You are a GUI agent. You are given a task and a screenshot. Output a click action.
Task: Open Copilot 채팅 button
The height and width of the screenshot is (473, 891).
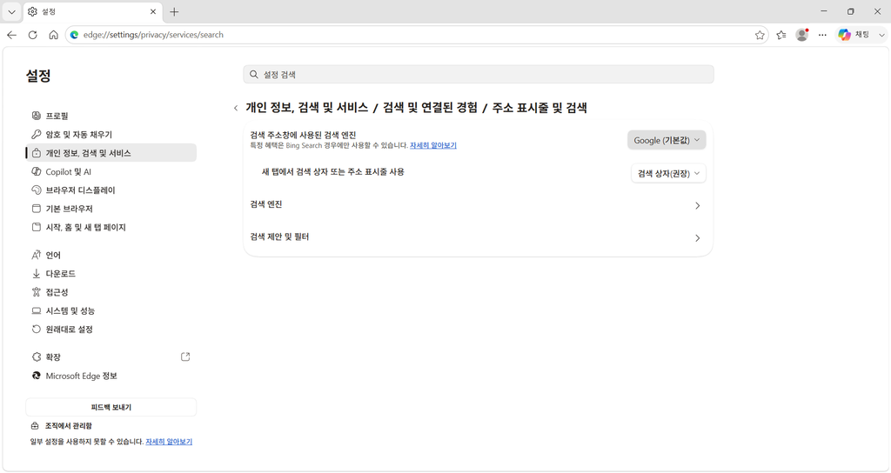coord(854,35)
